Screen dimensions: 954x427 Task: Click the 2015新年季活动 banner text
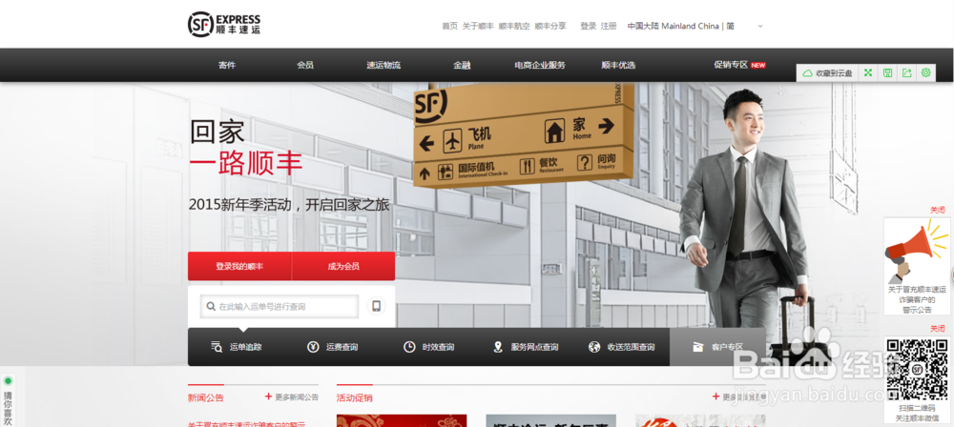click(x=288, y=205)
